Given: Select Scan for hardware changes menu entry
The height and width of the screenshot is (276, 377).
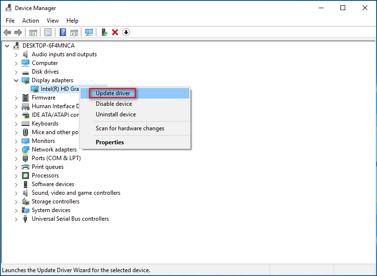Looking at the screenshot, I should click(135, 128).
